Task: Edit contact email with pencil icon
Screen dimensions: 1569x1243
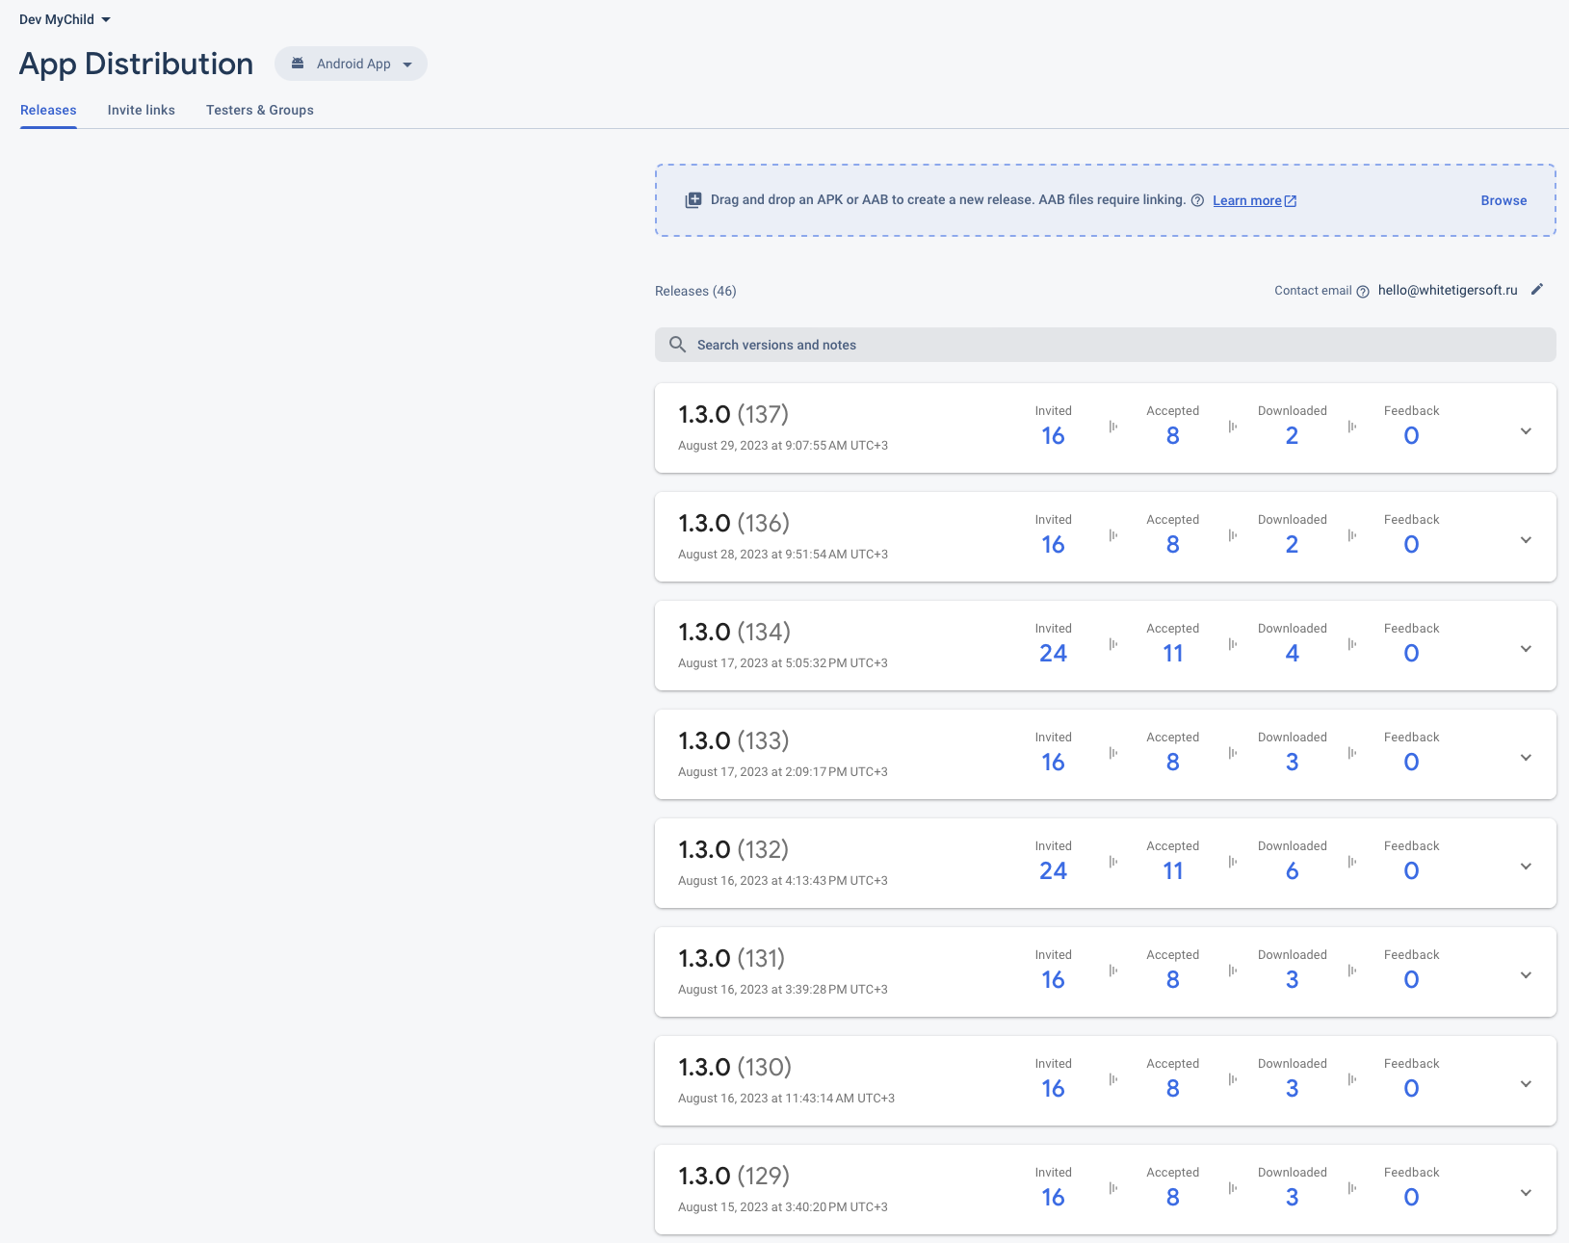Action: [x=1537, y=290]
